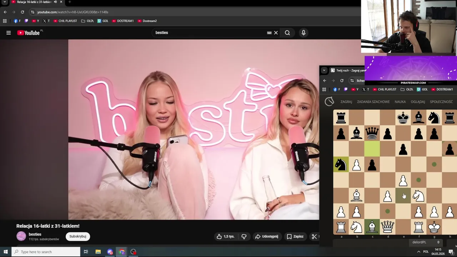Open the ZAGRAJ menu on Lichess
The height and width of the screenshot is (257, 457).
(346, 102)
